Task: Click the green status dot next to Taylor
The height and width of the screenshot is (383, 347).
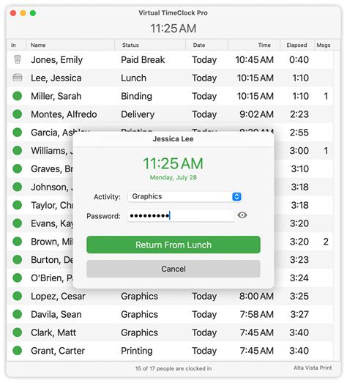Action: [x=18, y=205]
